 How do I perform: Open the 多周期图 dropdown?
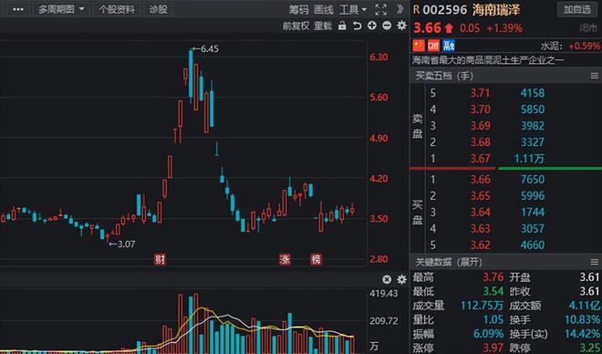point(61,10)
